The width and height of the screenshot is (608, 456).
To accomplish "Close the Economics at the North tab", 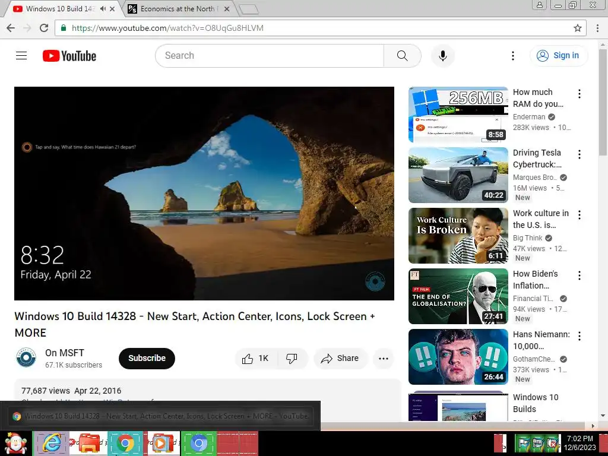I will pyautogui.click(x=227, y=9).
